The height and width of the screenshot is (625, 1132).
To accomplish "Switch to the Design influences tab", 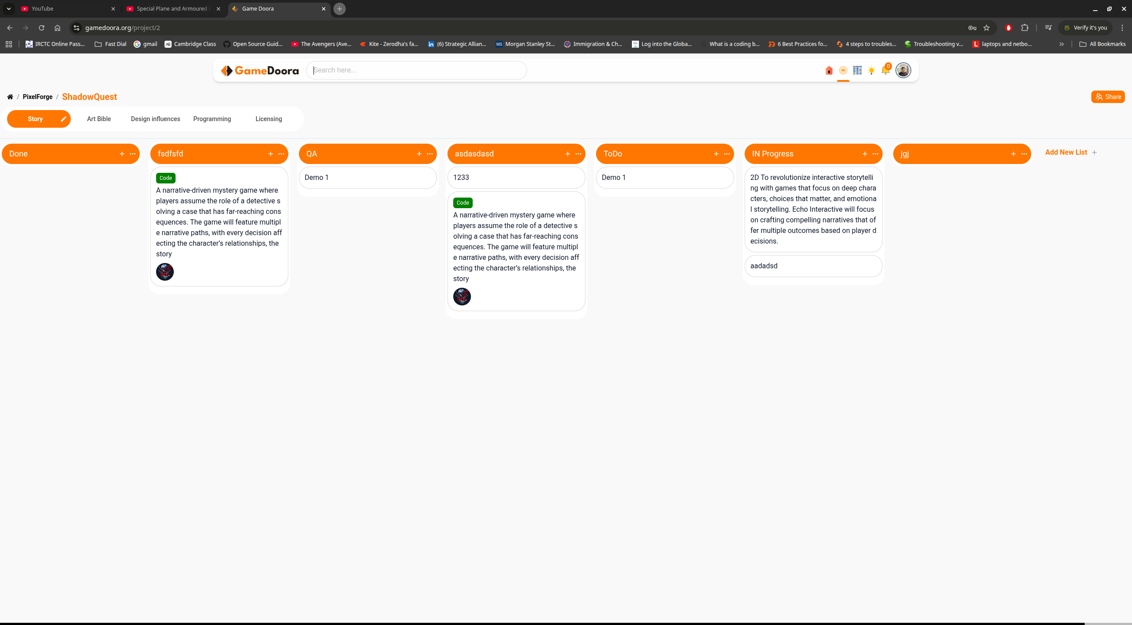I will [156, 119].
